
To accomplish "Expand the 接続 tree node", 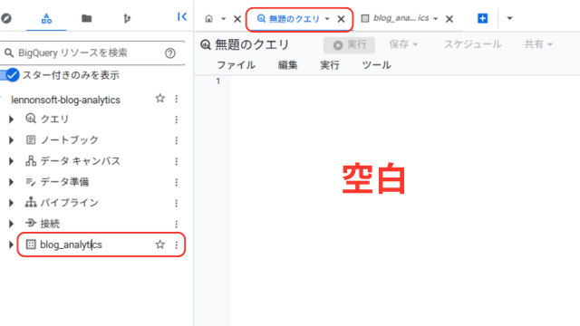I will point(11,224).
